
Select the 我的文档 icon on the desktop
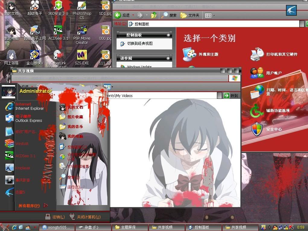click(x=11, y=8)
